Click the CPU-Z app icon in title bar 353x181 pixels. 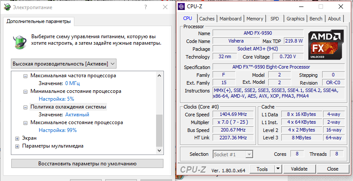[x=181, y=7]
